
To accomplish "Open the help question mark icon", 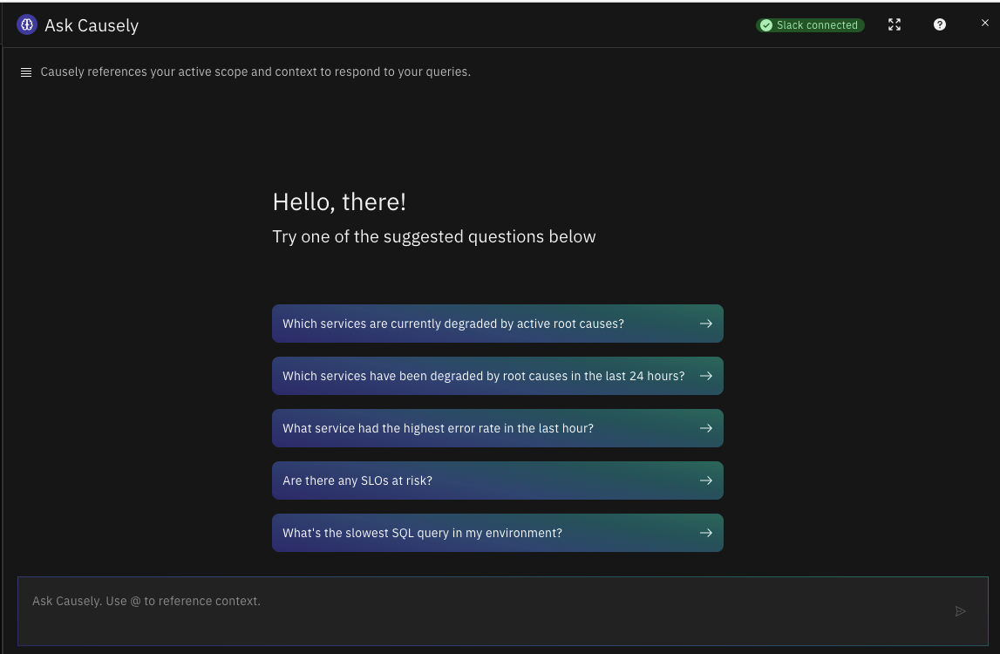I will coord(940,25).
